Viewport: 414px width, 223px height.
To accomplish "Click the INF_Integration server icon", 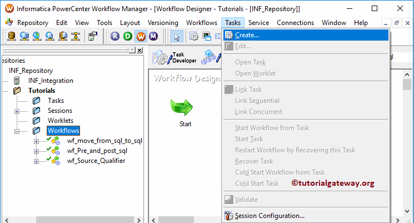I will [x=17, y=80].
